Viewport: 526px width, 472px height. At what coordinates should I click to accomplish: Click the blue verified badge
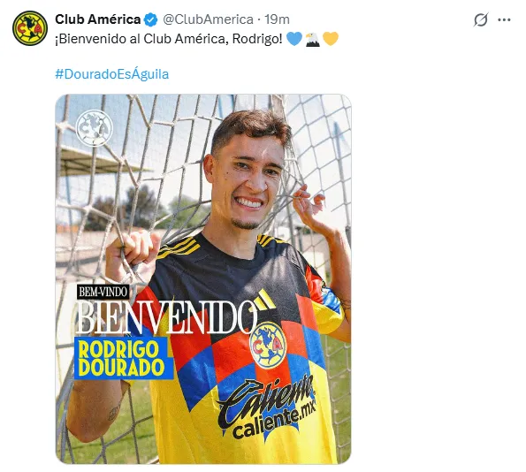(150, 19)
